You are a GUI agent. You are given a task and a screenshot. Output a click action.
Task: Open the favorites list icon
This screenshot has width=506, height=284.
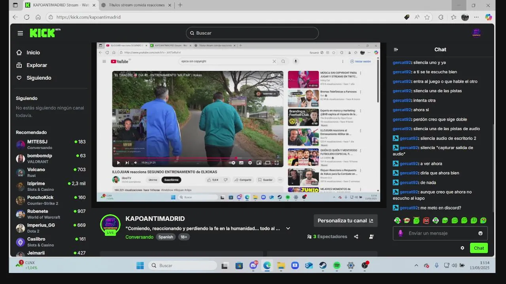point(453,17)
